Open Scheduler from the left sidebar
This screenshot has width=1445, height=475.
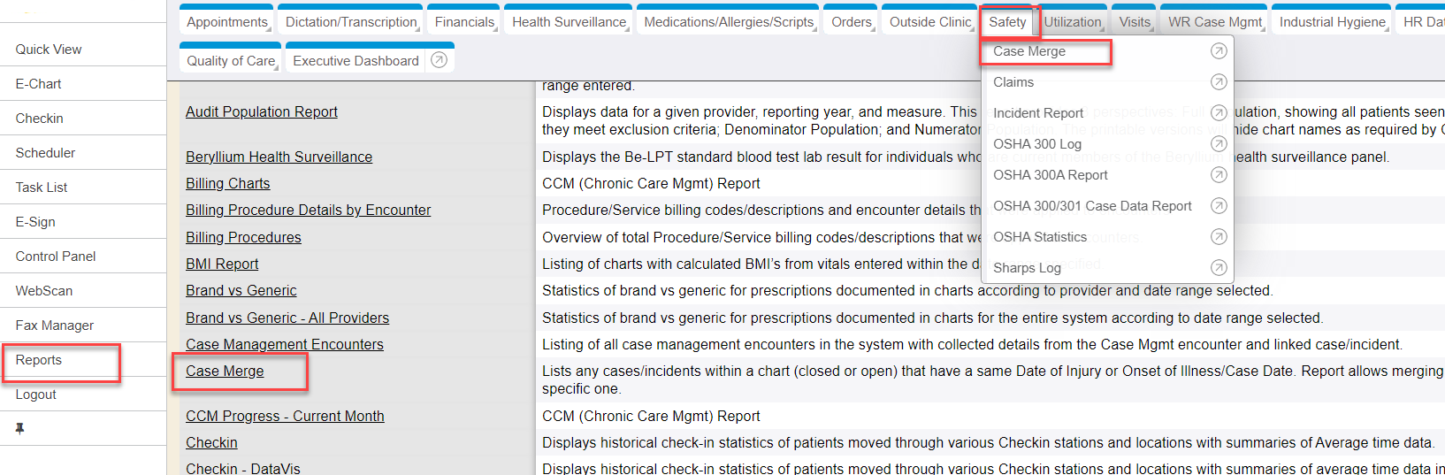coord(45,153)
